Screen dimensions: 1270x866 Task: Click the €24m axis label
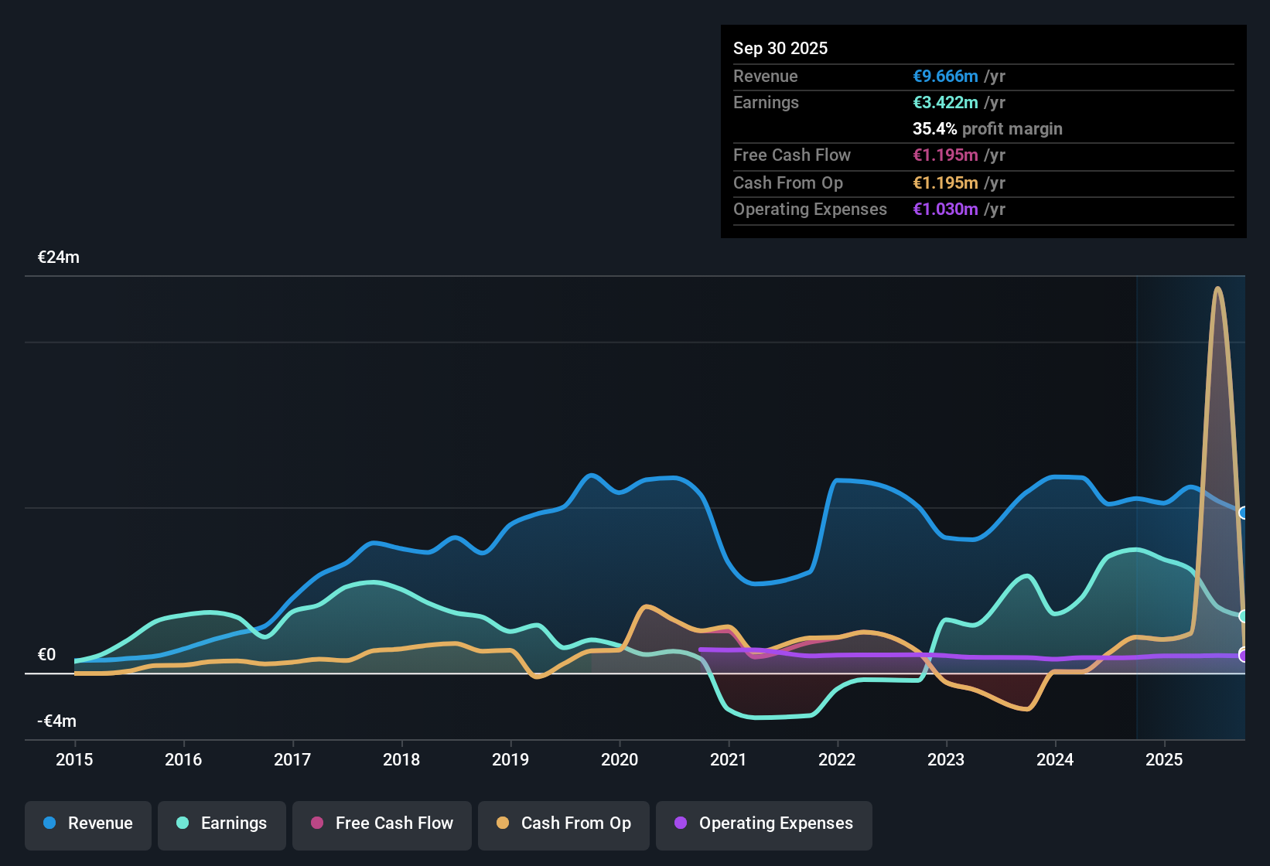click(59, 257)
